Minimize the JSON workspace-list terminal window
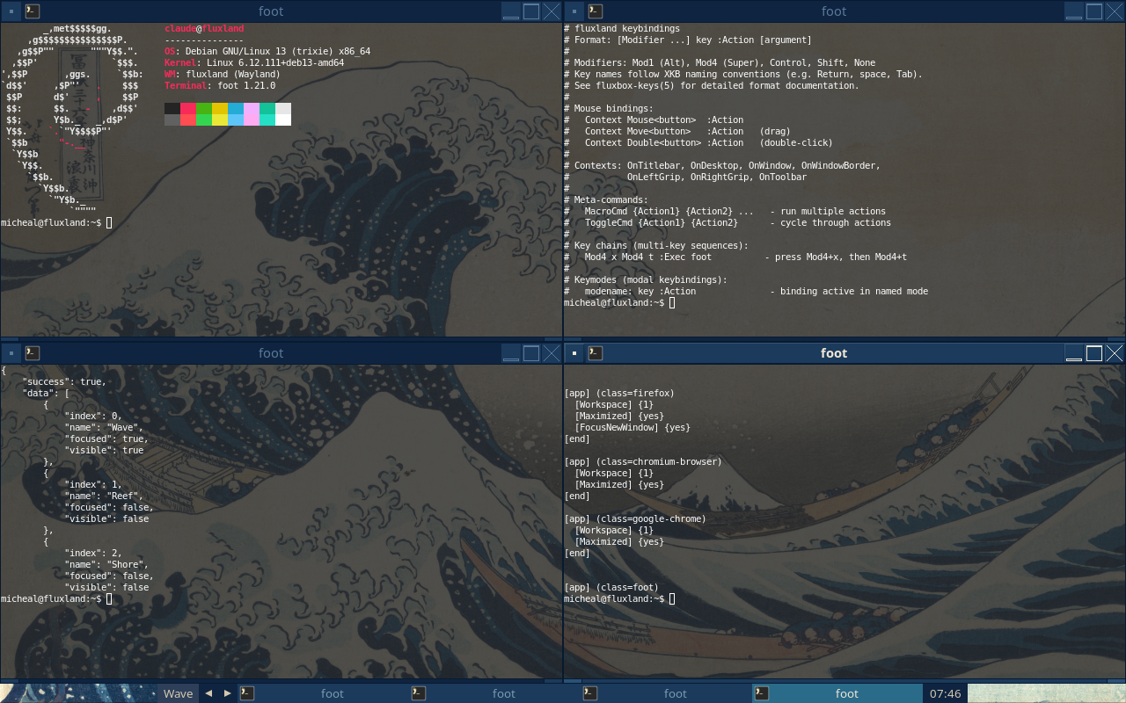1126x703 pixels. coord(511,353)
